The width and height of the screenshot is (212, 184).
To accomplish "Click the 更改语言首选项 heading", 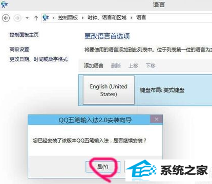I will click(107, 36).
